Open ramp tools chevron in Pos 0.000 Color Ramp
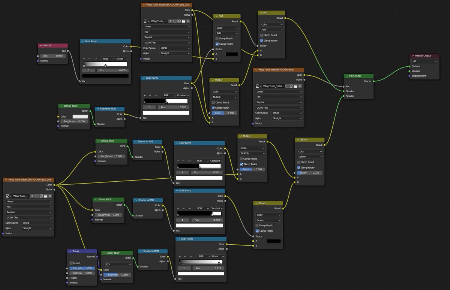This screenshot has height=290, width=450. [x=96, y=59]
